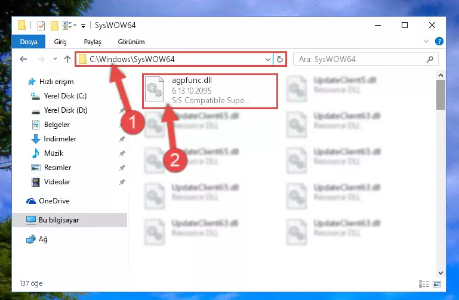Open Yerel Disk (D:) in sidebar

60,110
